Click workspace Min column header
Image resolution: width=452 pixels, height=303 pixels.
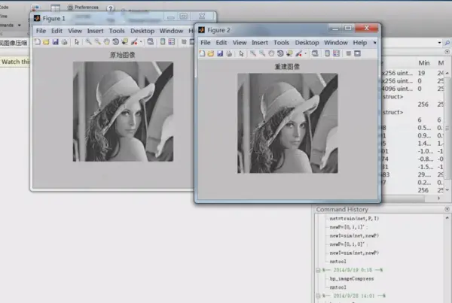[x=423, y=62]
